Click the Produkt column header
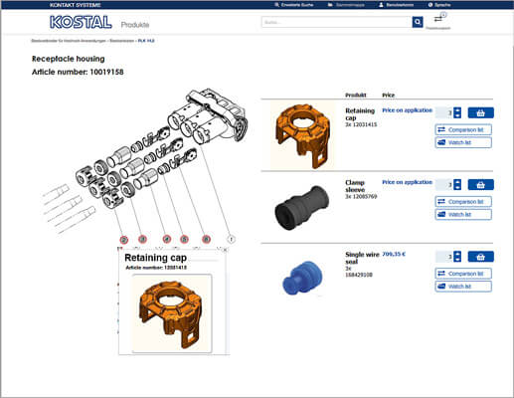 (x=356, y=96)
